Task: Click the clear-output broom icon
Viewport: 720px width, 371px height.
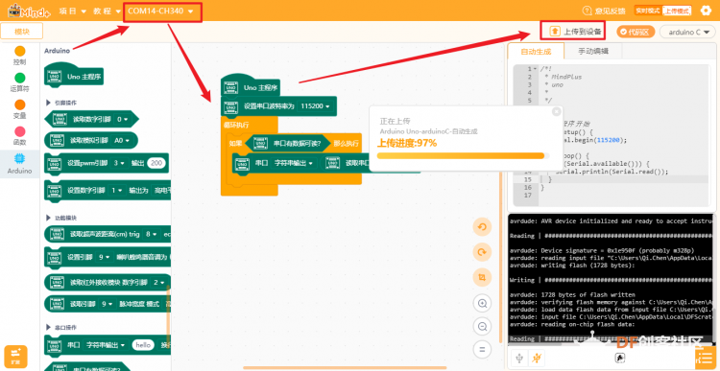Action: point(619,358)
